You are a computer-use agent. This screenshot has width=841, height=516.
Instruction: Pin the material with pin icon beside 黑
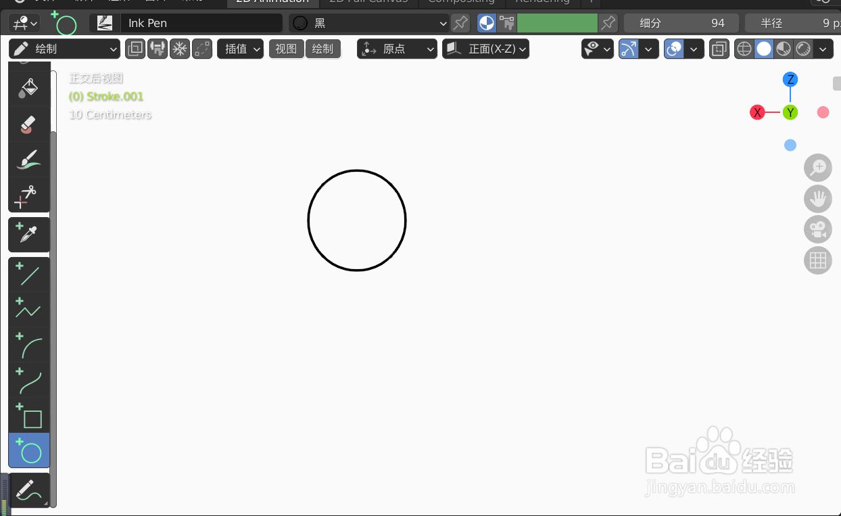coord(460,23)
